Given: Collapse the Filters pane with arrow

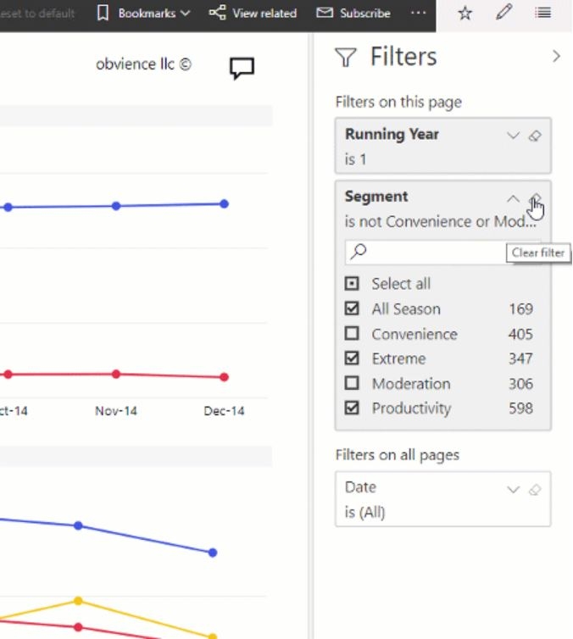Looking at the screenshot, I should click(x=557, y=56).
